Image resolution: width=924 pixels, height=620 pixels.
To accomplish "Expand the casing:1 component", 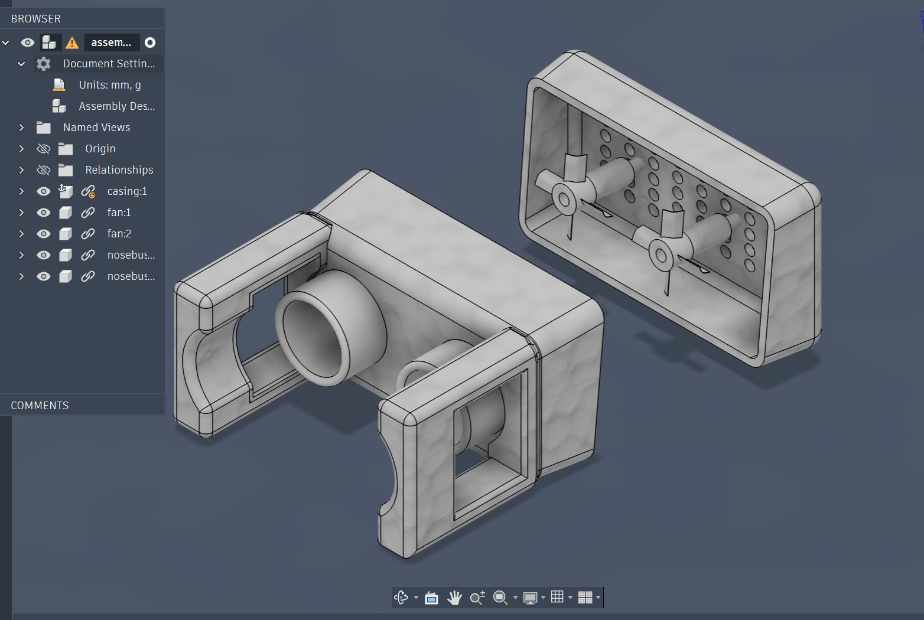I will [21, 191].
